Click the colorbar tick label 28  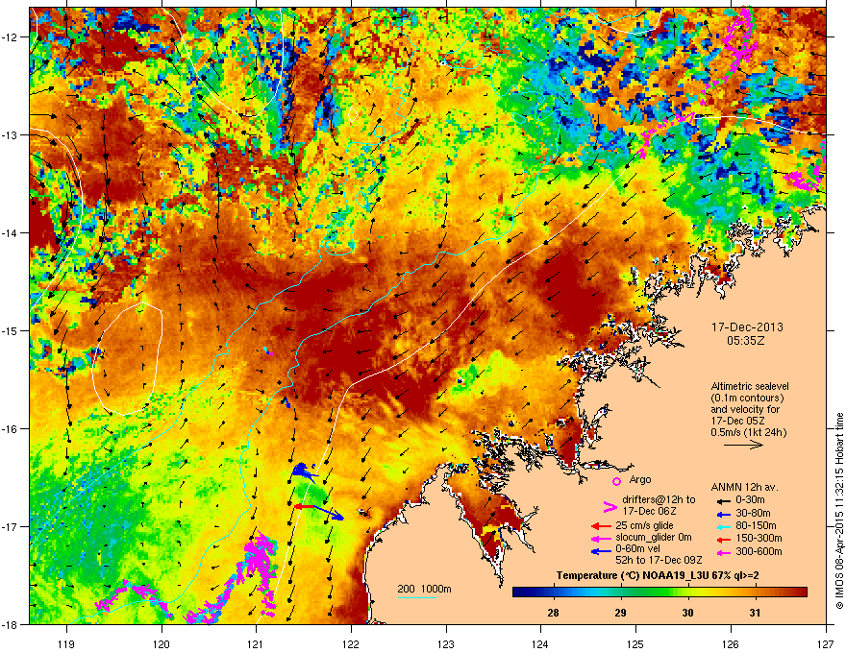[553, 613]
